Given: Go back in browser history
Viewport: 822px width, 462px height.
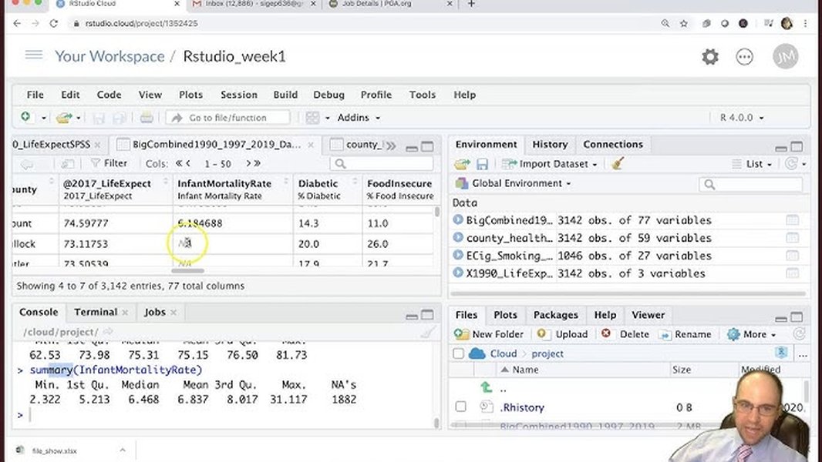Looking at the screenshot, I should [x=17, y=24].
